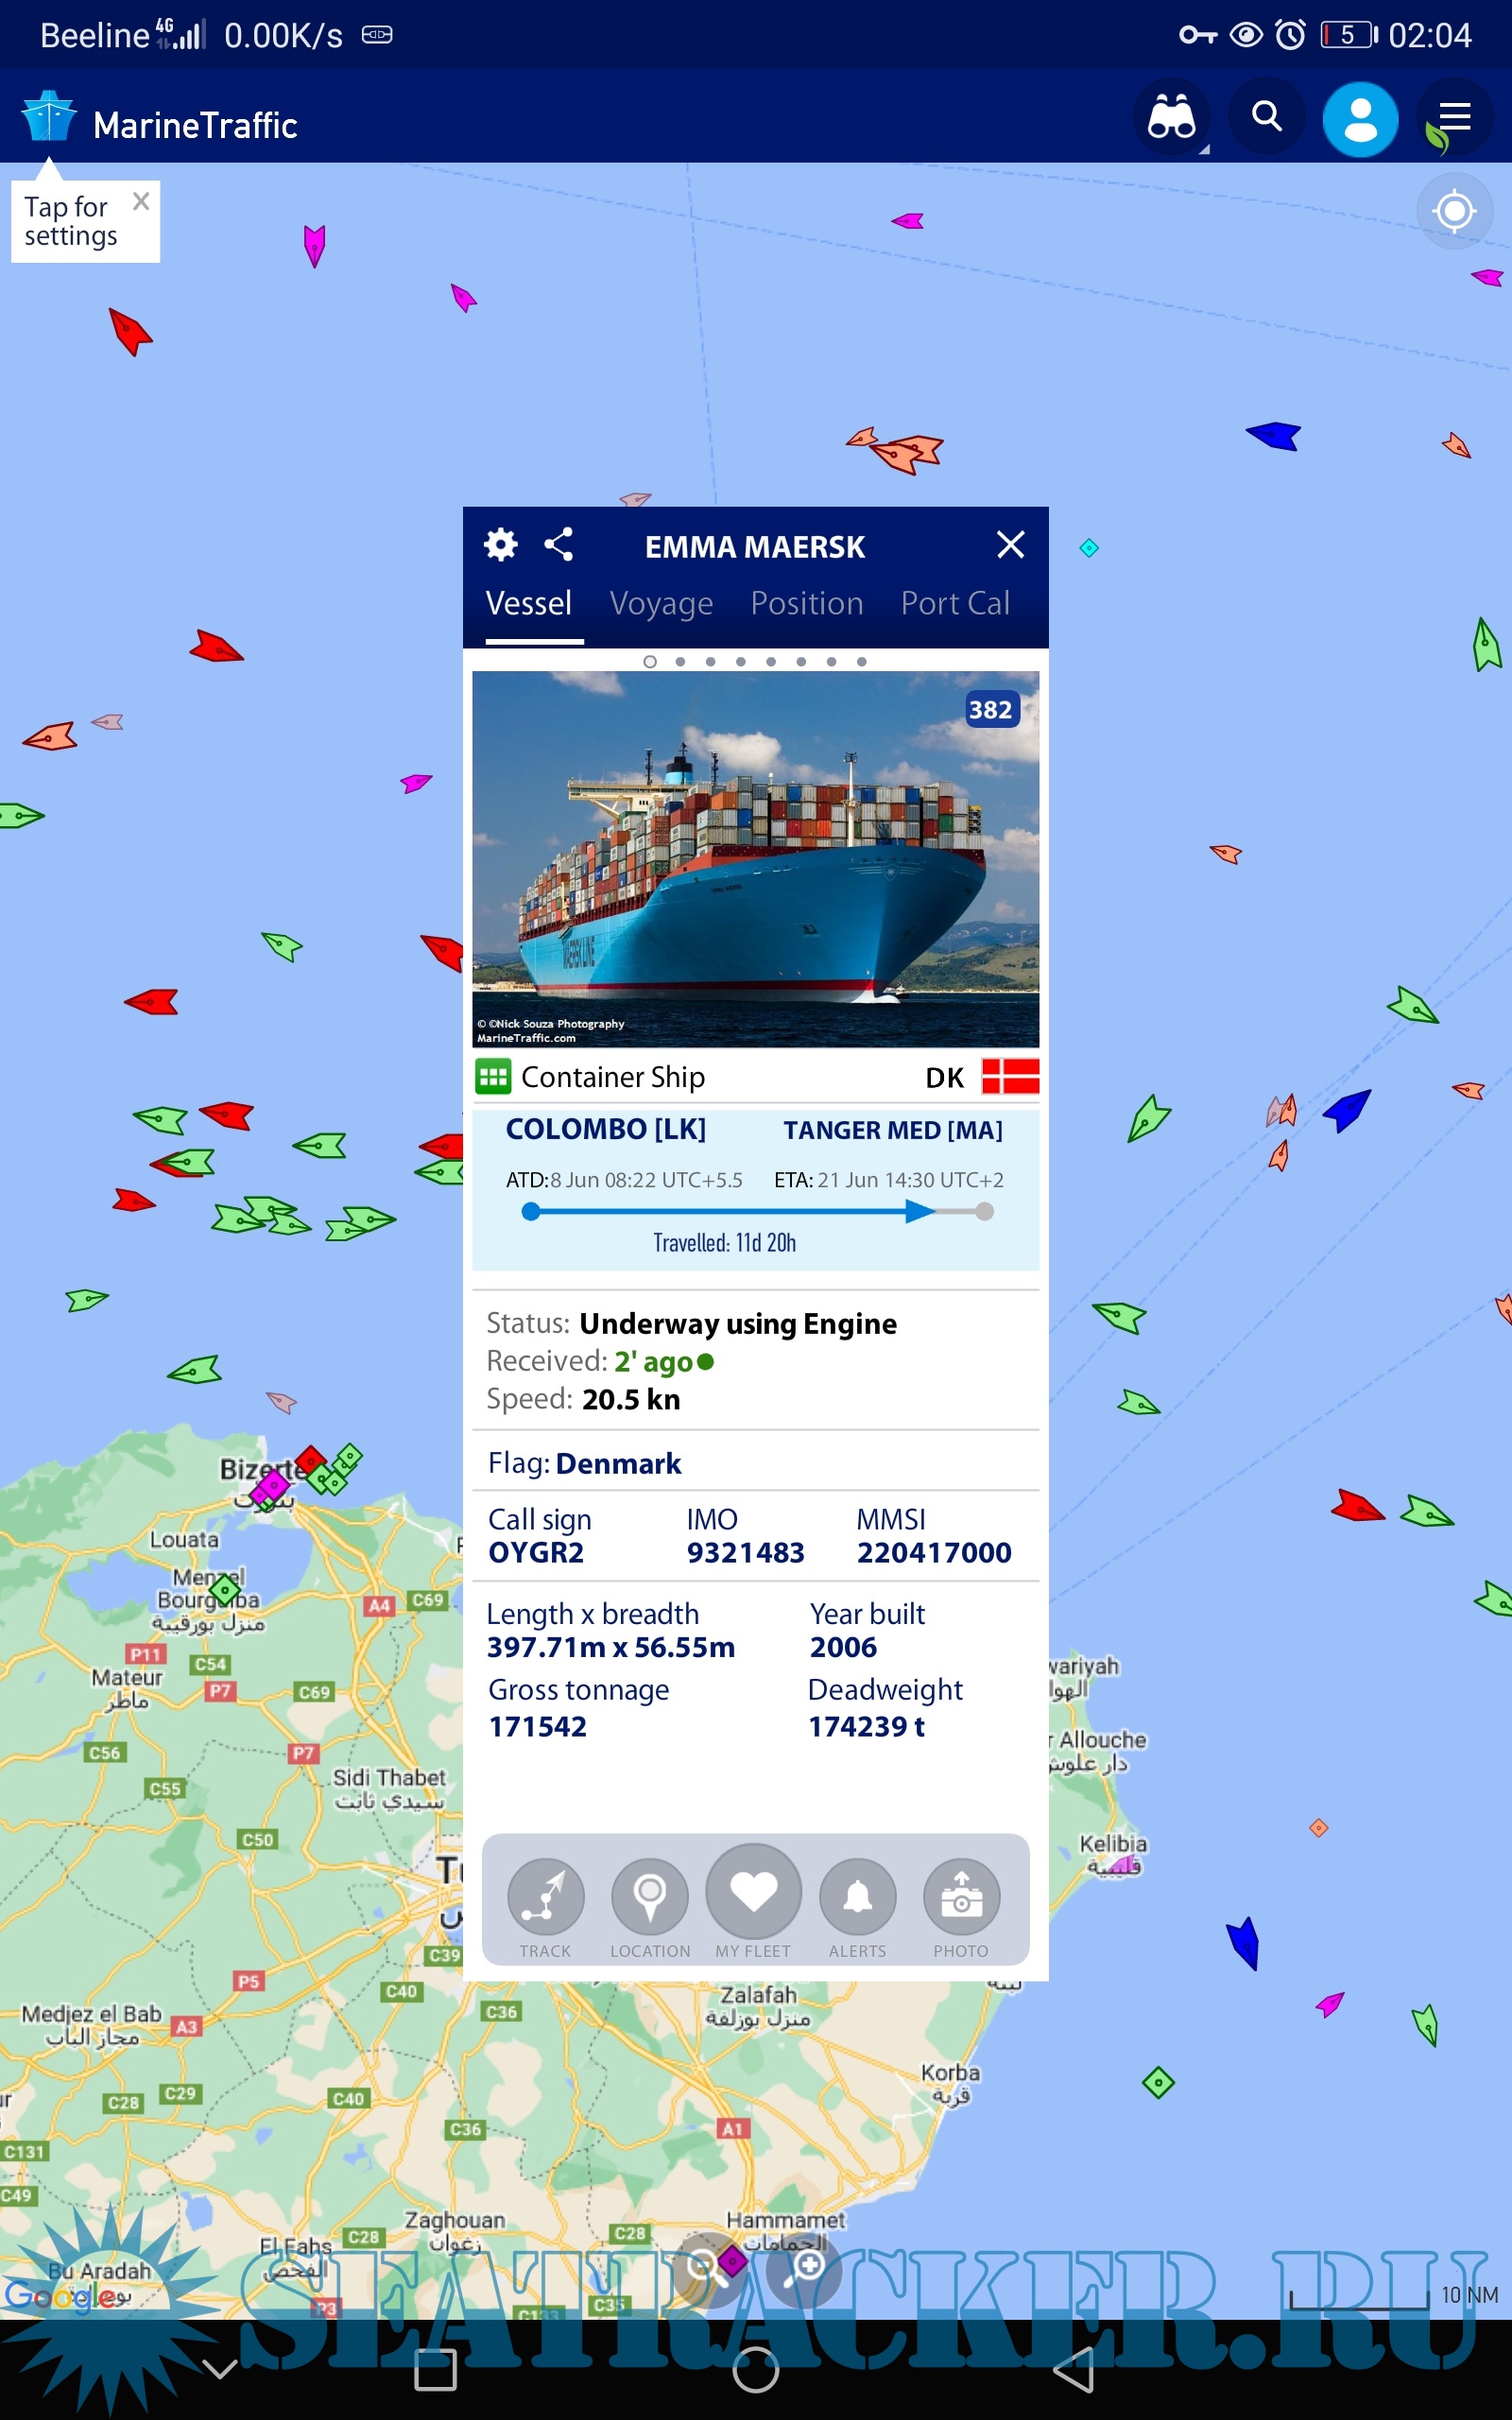
Task: Center map on my location
Action: (x=1454, y=211)
